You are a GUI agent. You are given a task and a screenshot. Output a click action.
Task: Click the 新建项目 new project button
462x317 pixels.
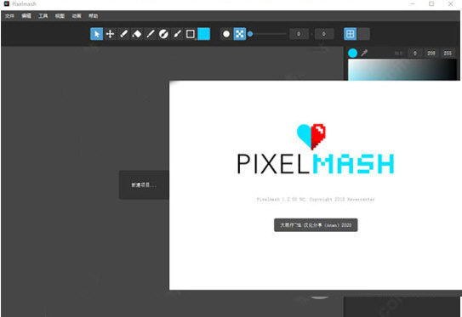144,184
